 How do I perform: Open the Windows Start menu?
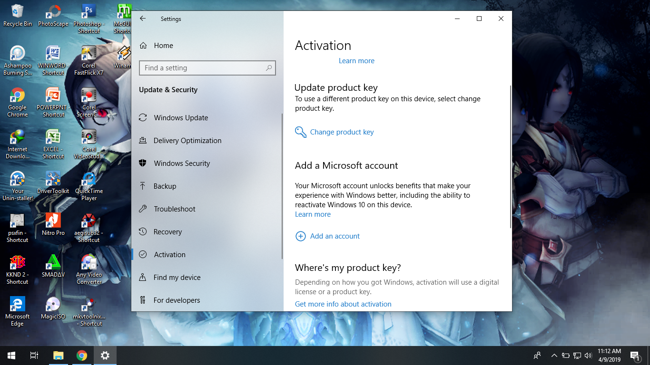coord(11,355)
